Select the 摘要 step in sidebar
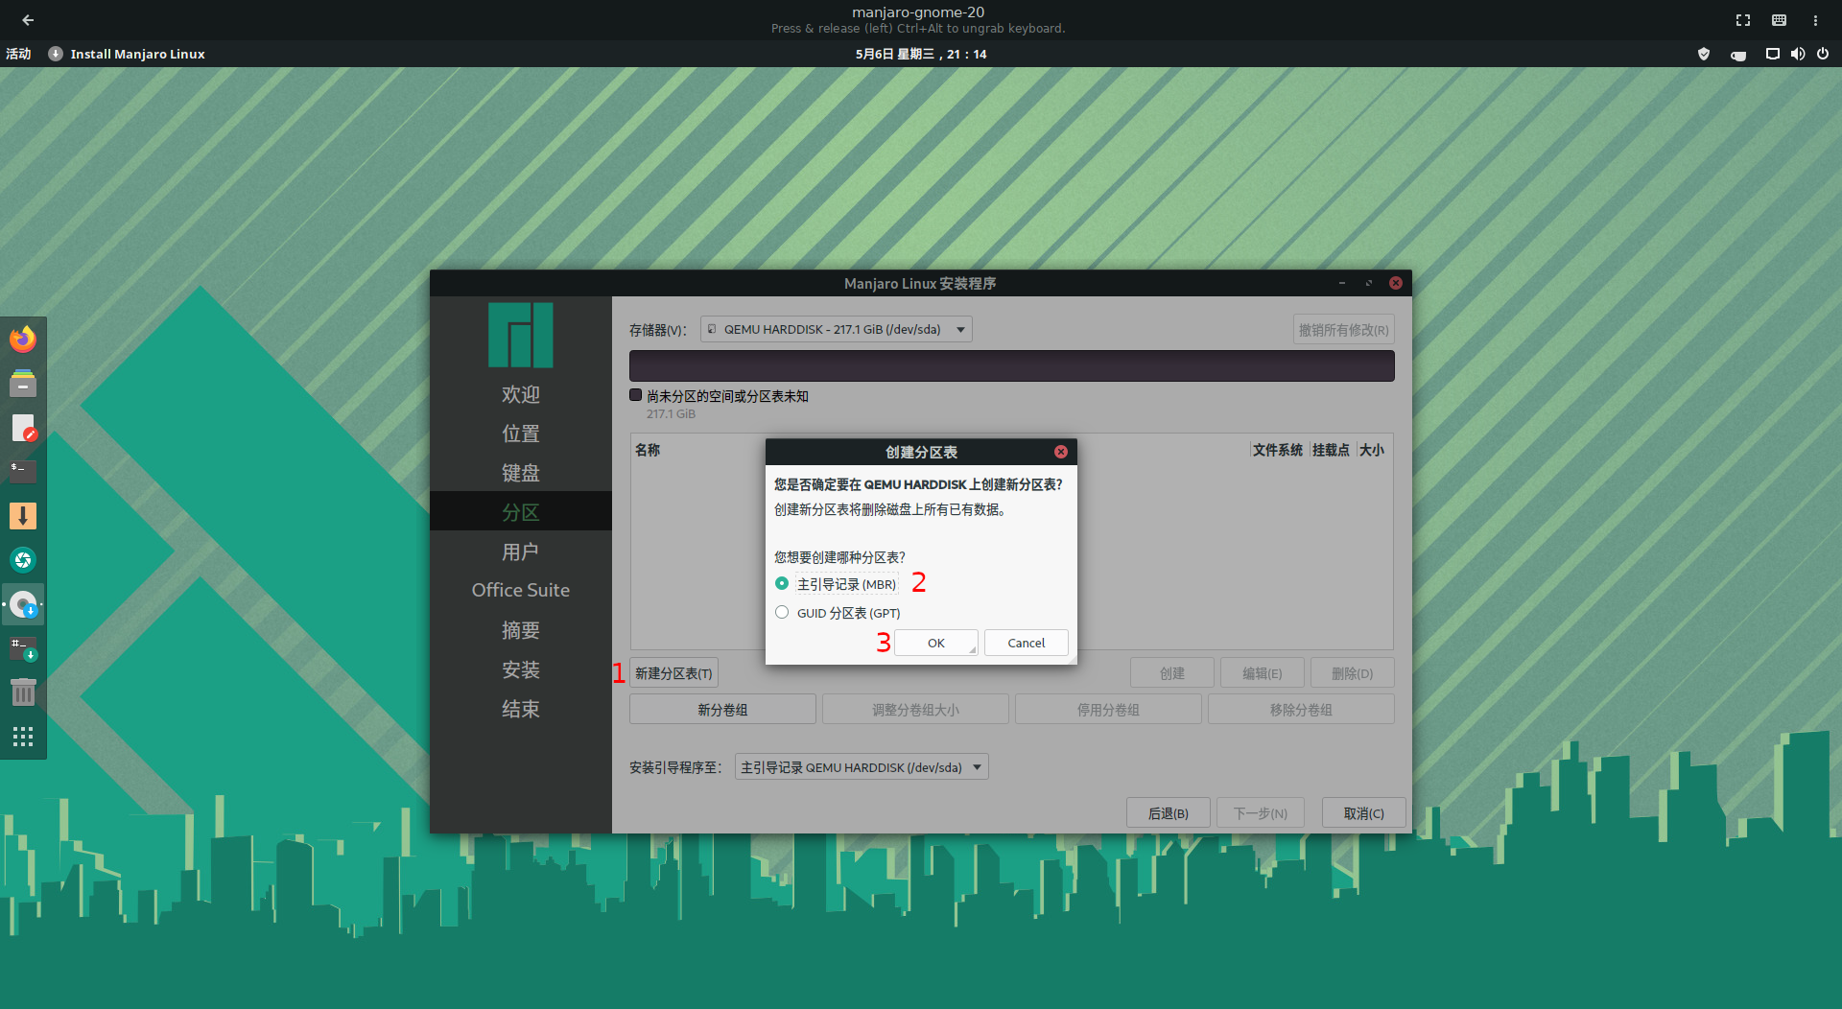Viewport: 1842px width, 1009px height. point(521,630)
